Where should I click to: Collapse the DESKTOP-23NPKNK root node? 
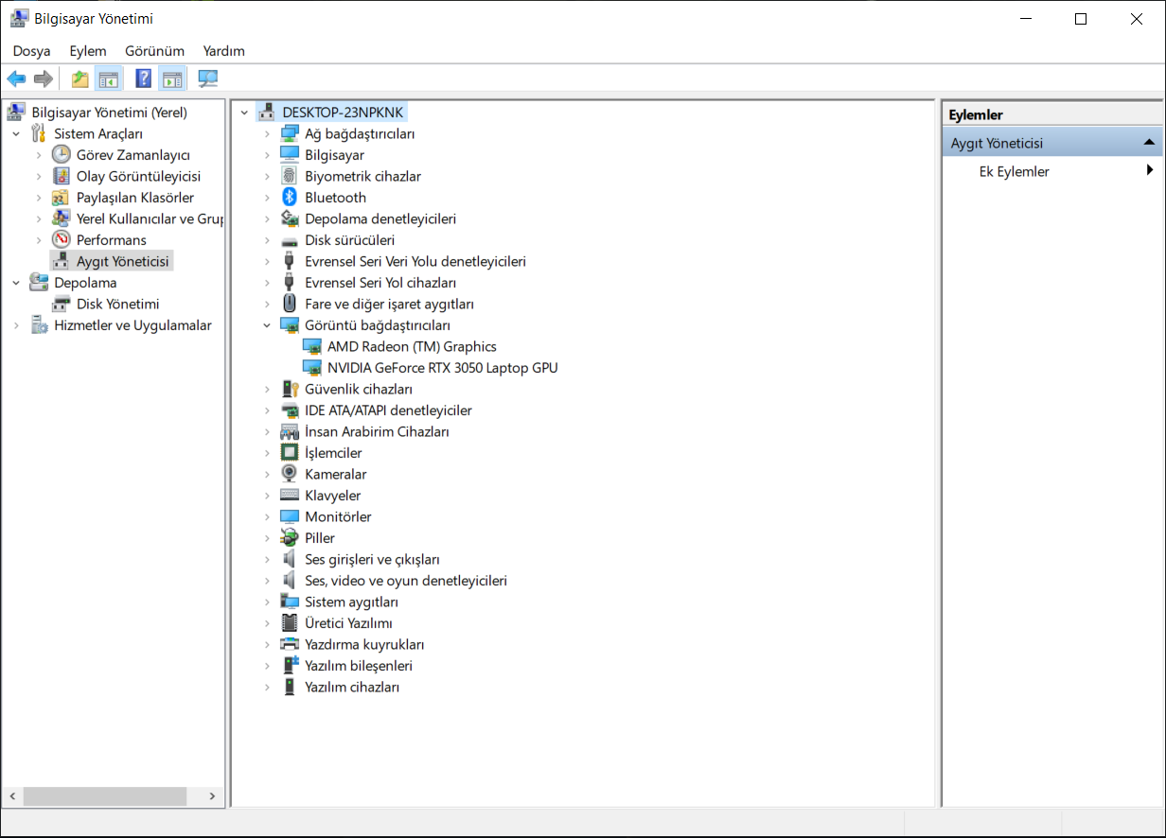(245, 113)
